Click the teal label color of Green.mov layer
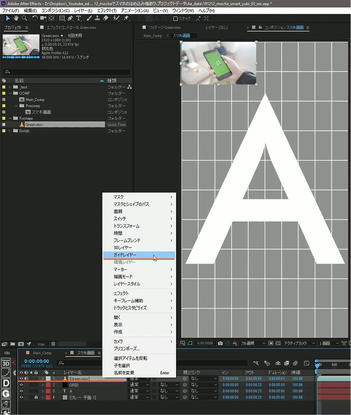351x415 pixels. point(48,379)
